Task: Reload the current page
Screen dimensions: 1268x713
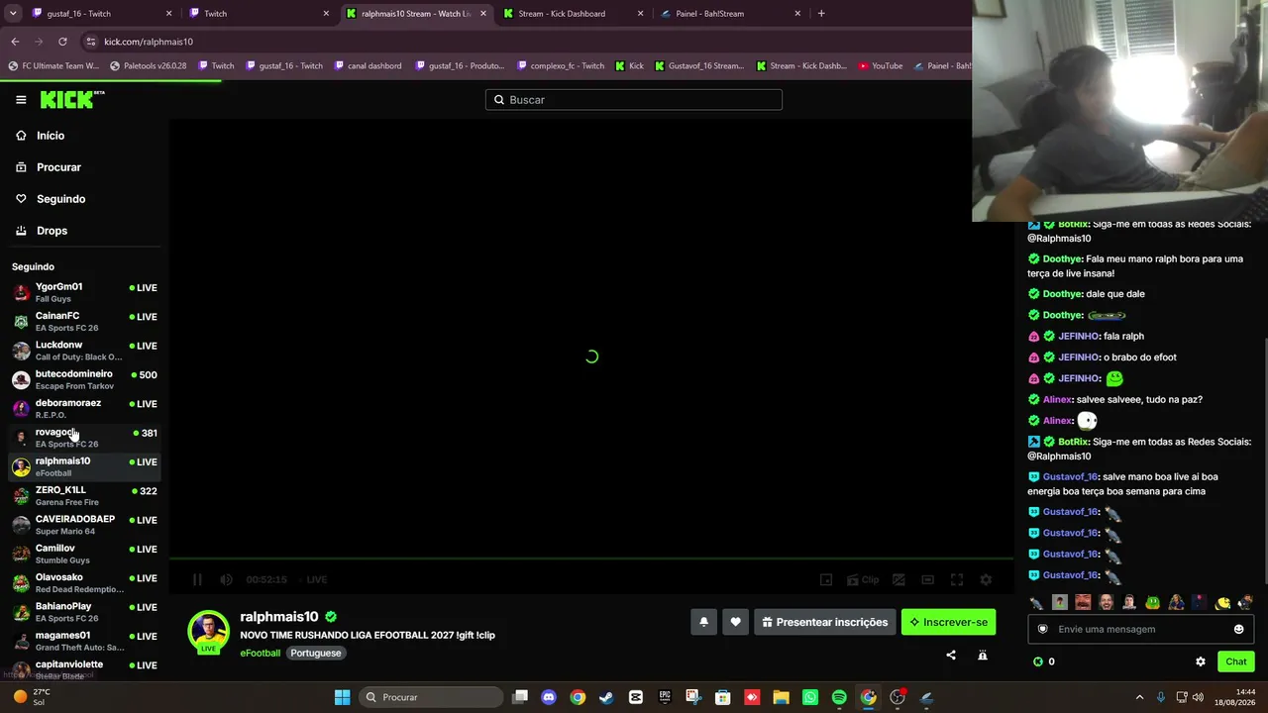Action: pos(62,42)
